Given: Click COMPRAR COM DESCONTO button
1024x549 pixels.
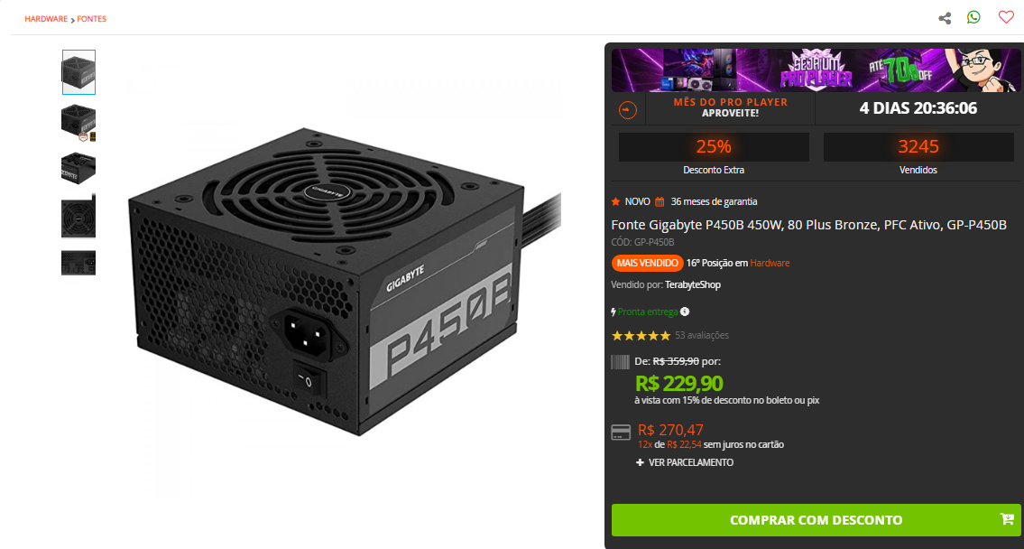Looking at the screenshot, I should [816, 520].
